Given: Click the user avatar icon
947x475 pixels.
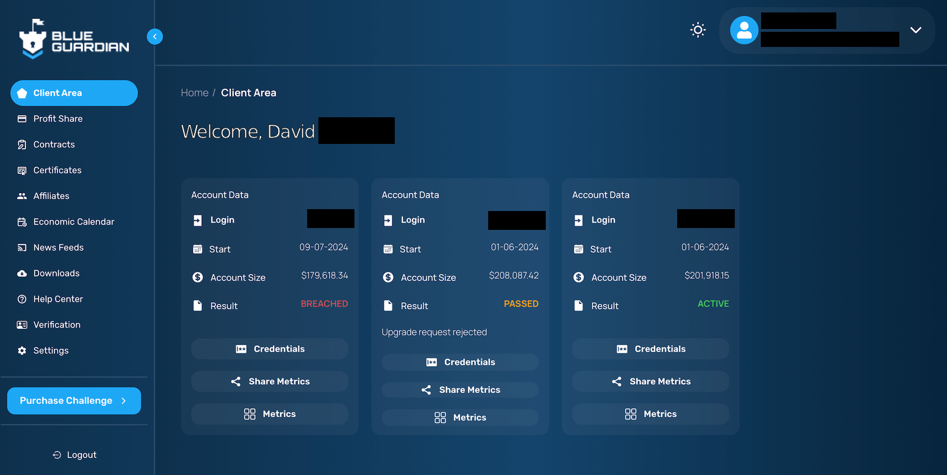Looking at the screenshot, I should point(744,30).
